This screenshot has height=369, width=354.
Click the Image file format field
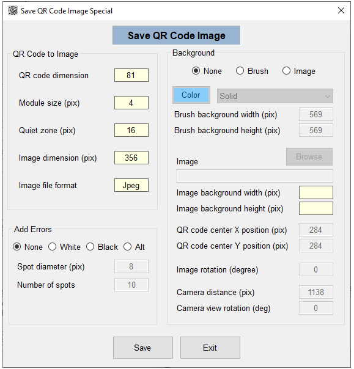coord(131,185)
